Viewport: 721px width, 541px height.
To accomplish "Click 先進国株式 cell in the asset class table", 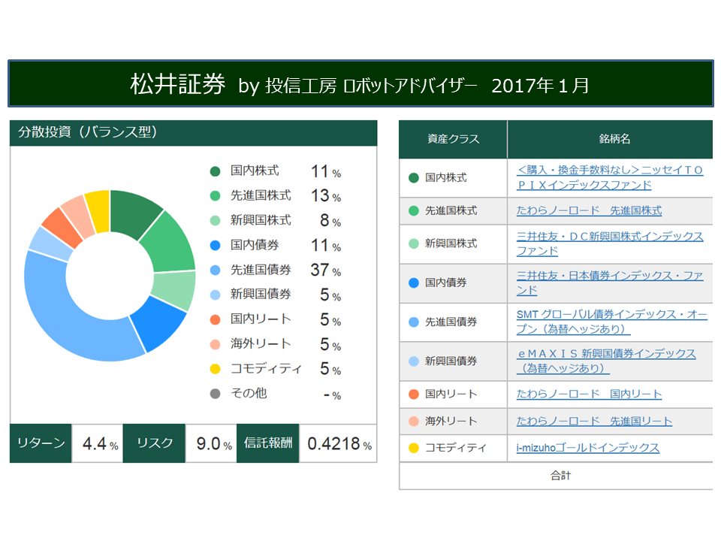I will click(454, 210).
